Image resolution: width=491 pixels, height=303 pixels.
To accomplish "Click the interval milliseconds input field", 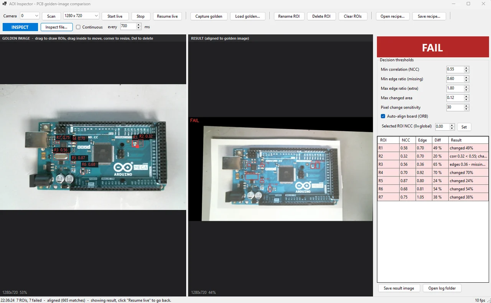I will [x=128, y=26].
